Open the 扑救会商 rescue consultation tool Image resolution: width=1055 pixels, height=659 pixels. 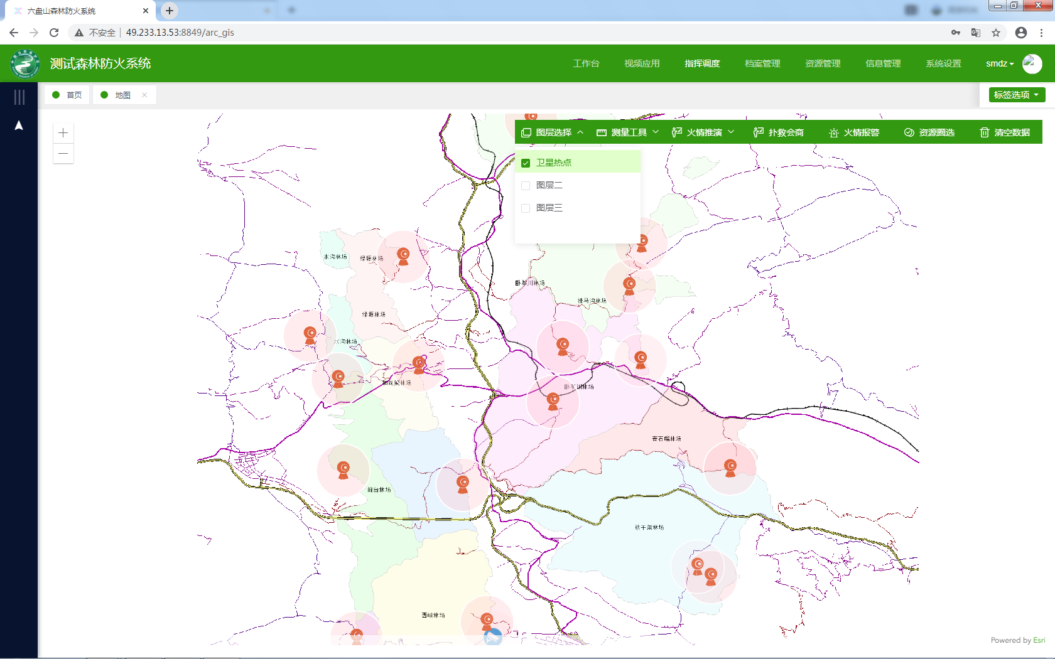(778, 132)
